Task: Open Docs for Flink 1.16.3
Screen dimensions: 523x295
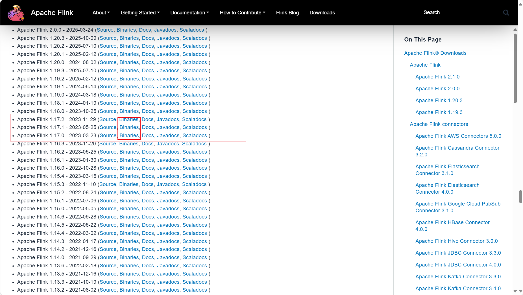Action: click(x=148, y=144)
